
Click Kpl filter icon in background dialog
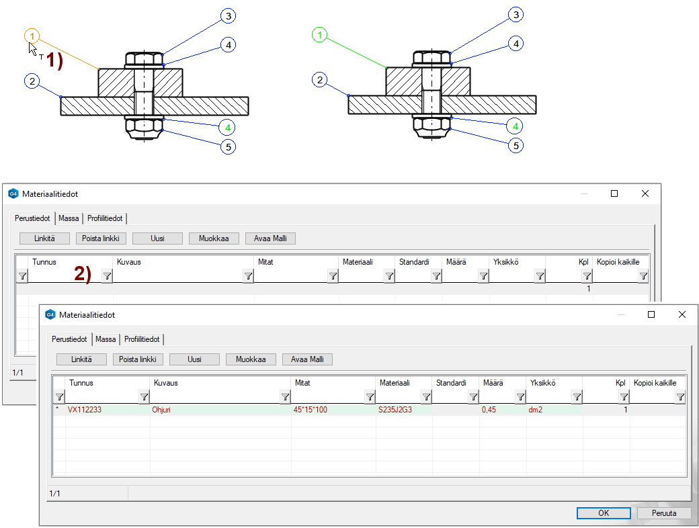[x=587, y=276]
